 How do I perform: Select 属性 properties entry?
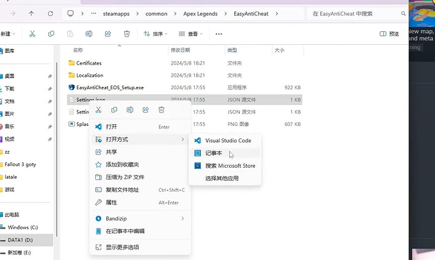coord(140,203)
